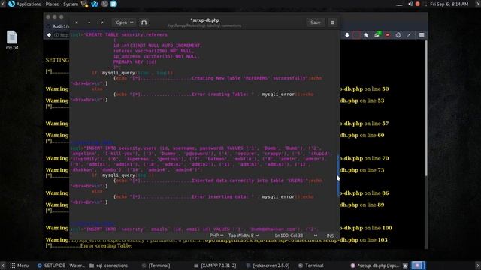Screen dimensions: 481x270
Task: Create a new document tab in gedit
Action: [x=144, y=22]
